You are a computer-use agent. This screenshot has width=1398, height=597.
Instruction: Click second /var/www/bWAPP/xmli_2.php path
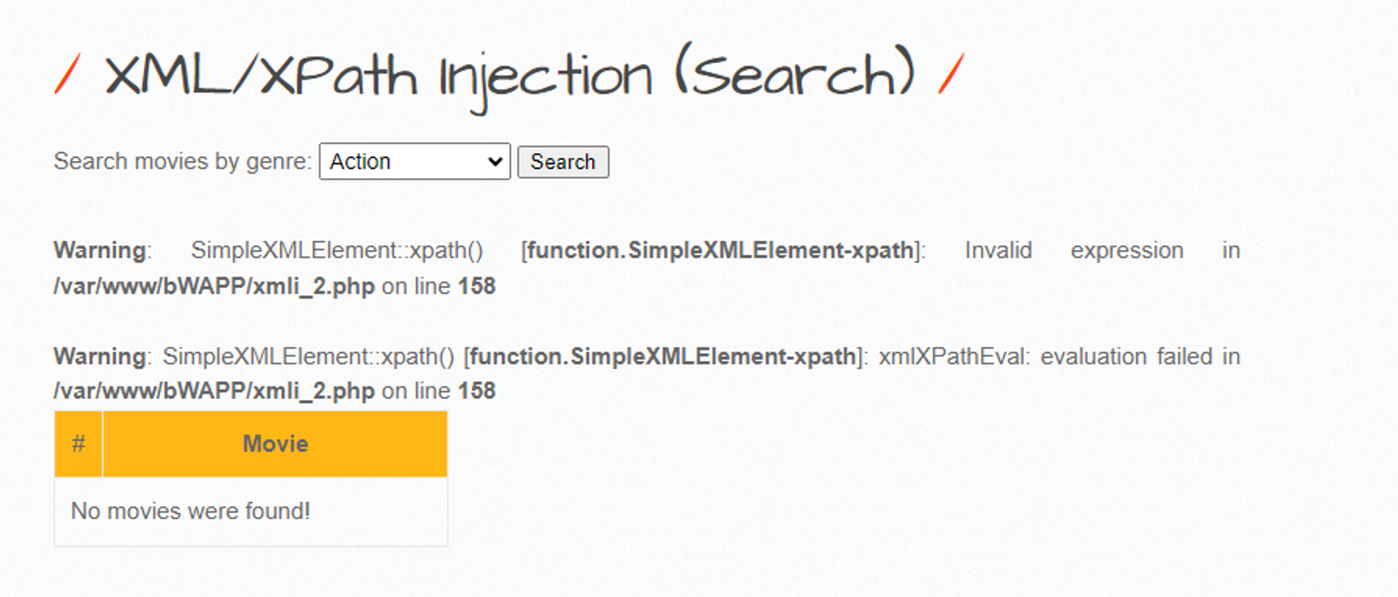(x=214, y=391)
